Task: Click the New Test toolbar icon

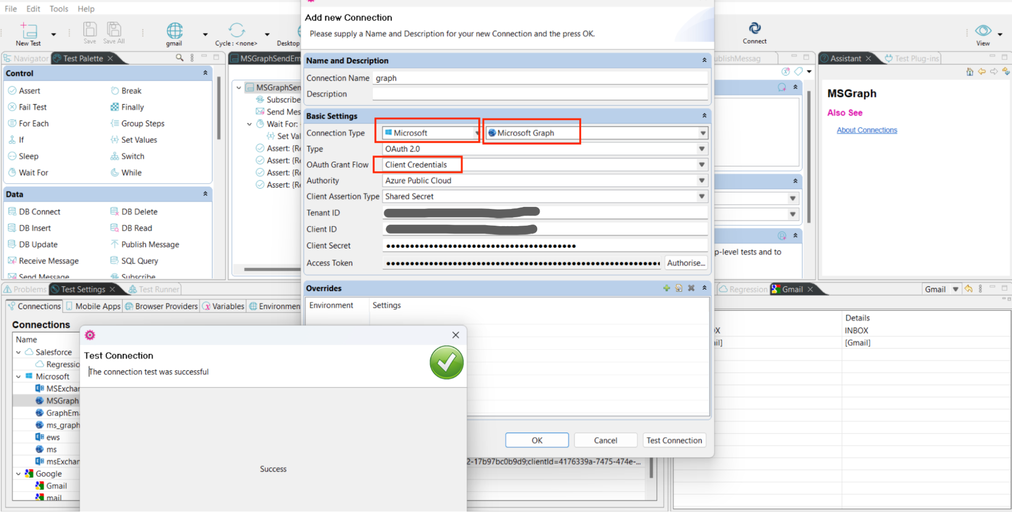Action: (29, 30)
